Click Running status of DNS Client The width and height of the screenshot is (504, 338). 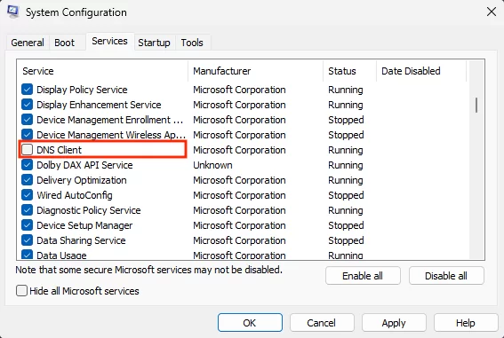(x=346, y=150)
